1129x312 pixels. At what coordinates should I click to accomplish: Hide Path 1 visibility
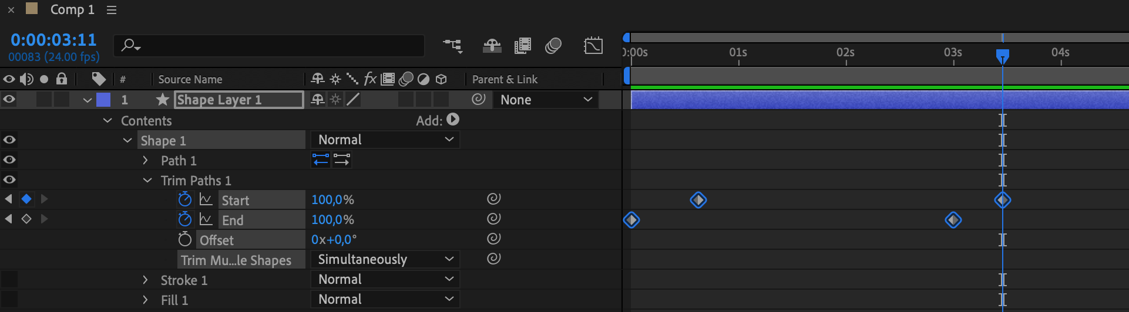pyautogui.click(x=9, y=160)
